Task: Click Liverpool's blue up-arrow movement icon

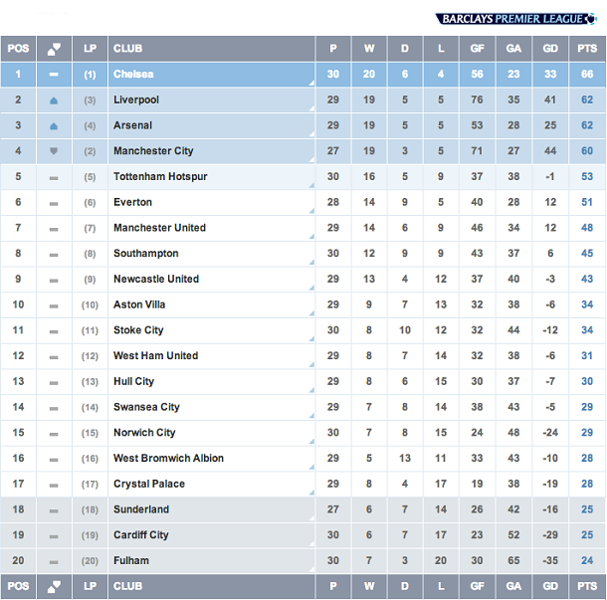Action: coord(54,100)
